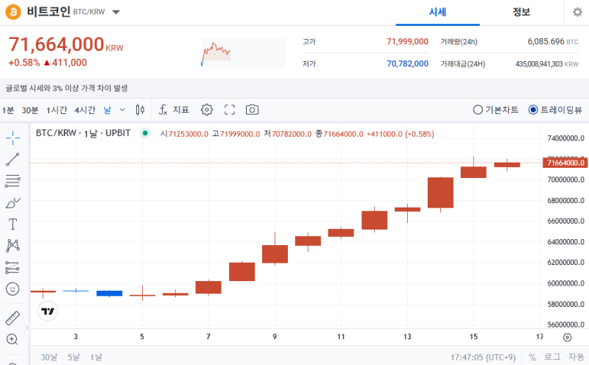
Task: Open the emoji icons tool
Action: coord(13,288)
